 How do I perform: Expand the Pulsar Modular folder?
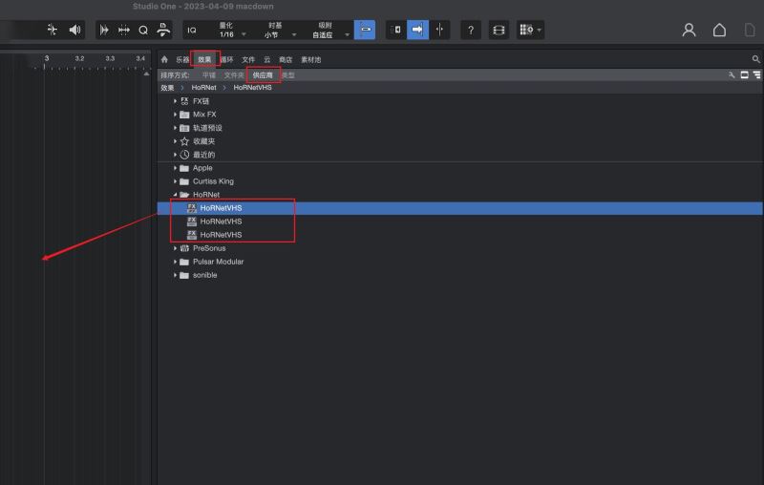pyautogui.click(x=175, y=262)
